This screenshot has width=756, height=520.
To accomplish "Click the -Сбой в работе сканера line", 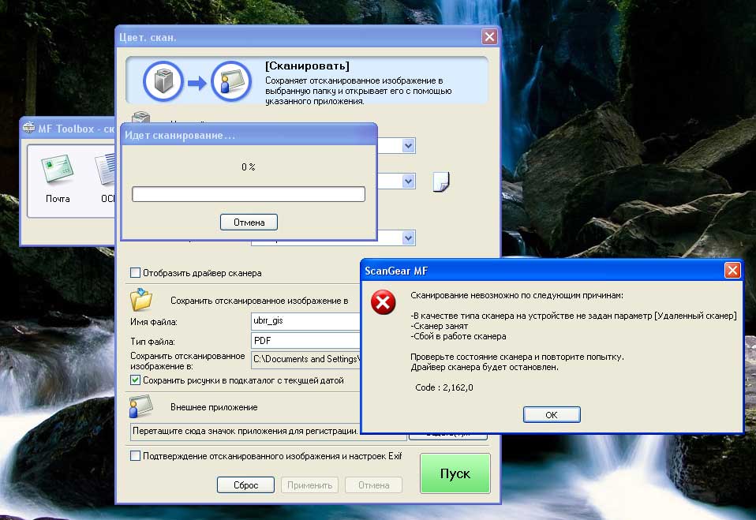I will point(458,336).
